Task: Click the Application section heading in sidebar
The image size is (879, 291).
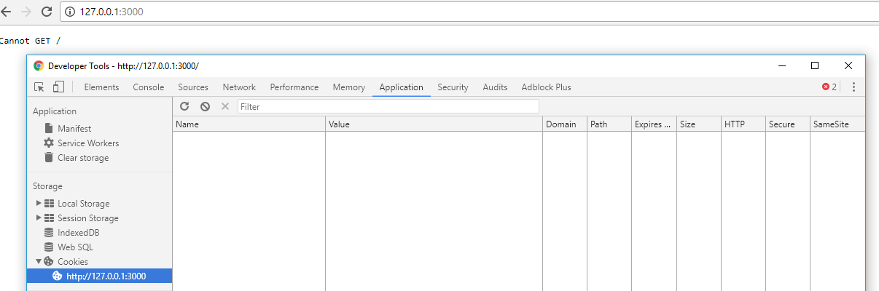Action: point(55,111)
